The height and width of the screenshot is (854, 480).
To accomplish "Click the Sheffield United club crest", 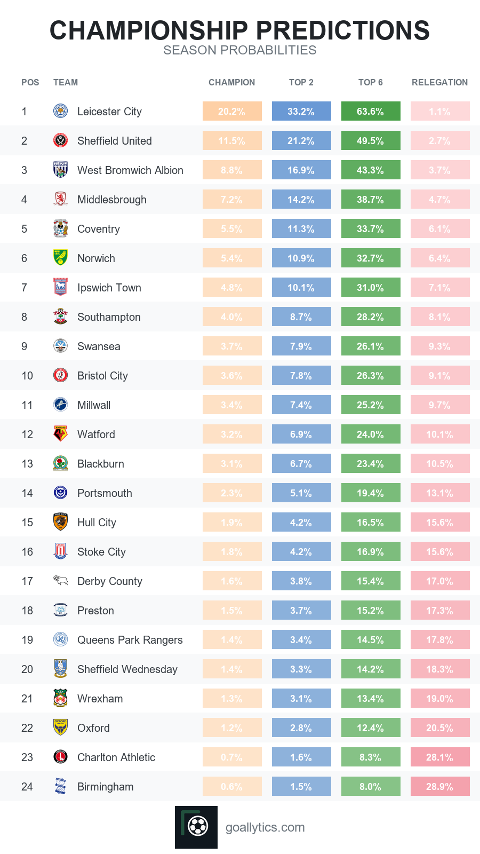I will [61, 140].
